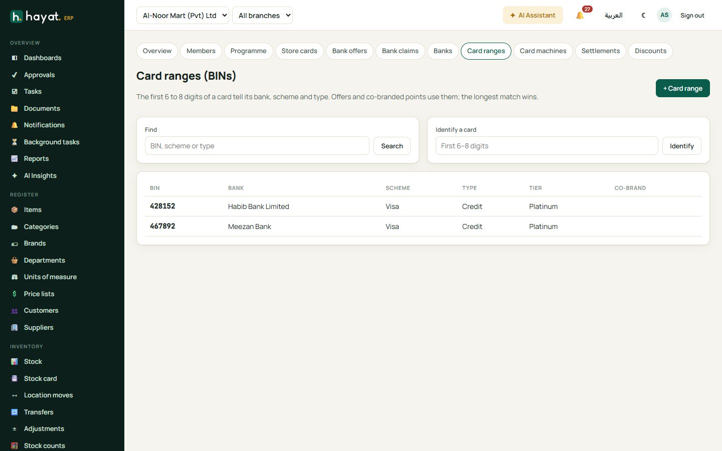The width and height of the screenshot is (722, 451).
Task: Go to the Card machines tab
Action: pyautogui.click(x=543, y=51)
